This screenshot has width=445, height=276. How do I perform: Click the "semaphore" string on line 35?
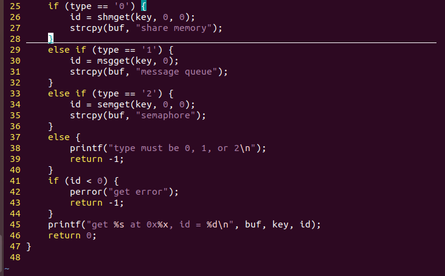166,115
